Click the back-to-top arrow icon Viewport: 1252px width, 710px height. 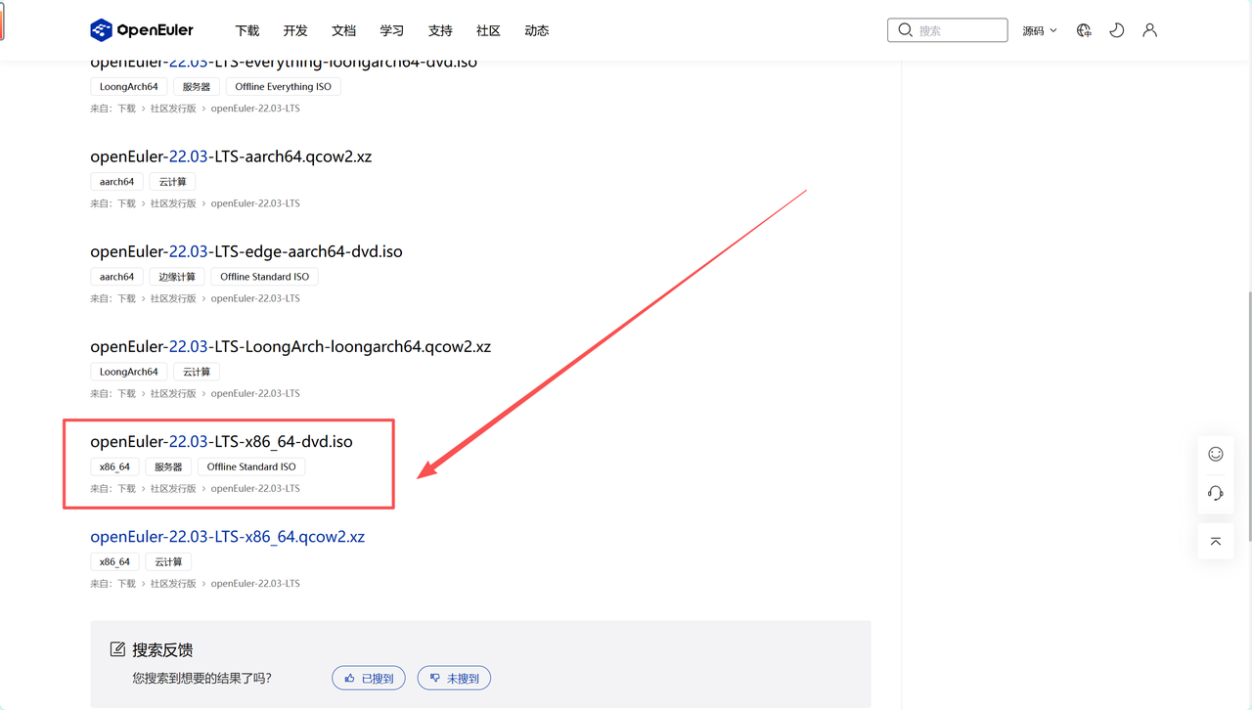click(1216, 541)
